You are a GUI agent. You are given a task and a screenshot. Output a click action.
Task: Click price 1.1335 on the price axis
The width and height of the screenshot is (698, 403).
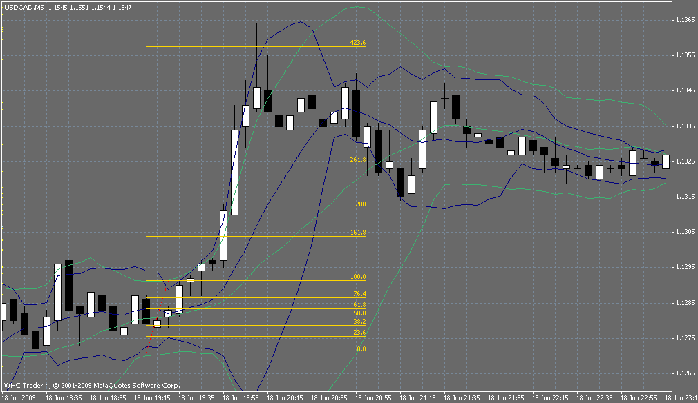(685, 126)
